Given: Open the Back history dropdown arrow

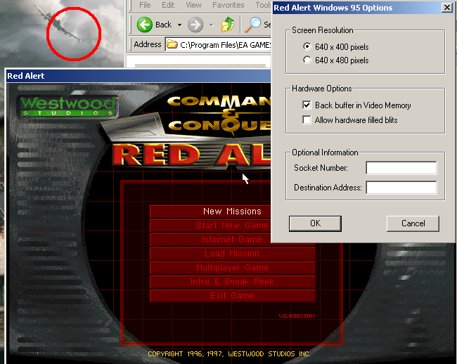Looking at the screenshot, I should 179,25.
